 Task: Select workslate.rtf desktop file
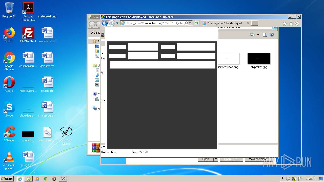[x=47, y=35]
